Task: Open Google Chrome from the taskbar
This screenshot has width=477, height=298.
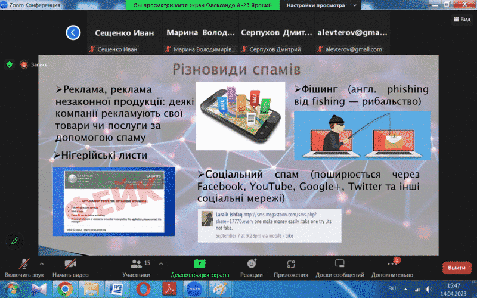Action: (x=64, y=289)
